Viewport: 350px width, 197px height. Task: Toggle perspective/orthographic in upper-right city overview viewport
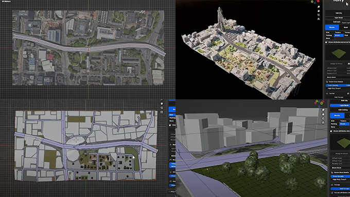pyautogui.click(x=319, y=19)
